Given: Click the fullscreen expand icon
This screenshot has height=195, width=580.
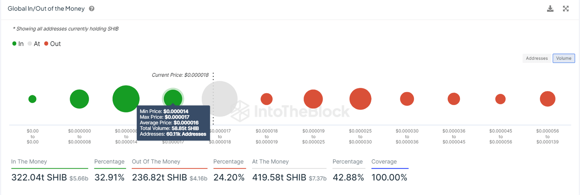Looking at the screenshot, I should click(x=566, y=9).
